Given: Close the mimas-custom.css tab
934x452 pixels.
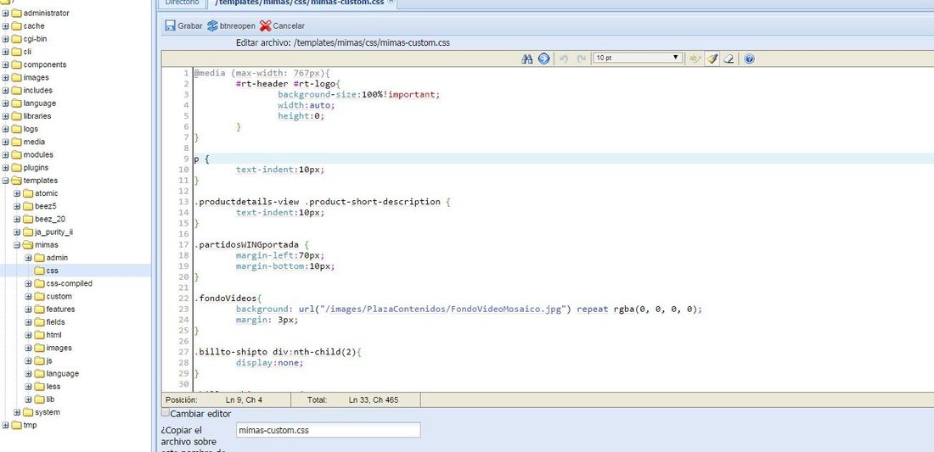Looking at the screenshot, I should click(x=391, y=2).
